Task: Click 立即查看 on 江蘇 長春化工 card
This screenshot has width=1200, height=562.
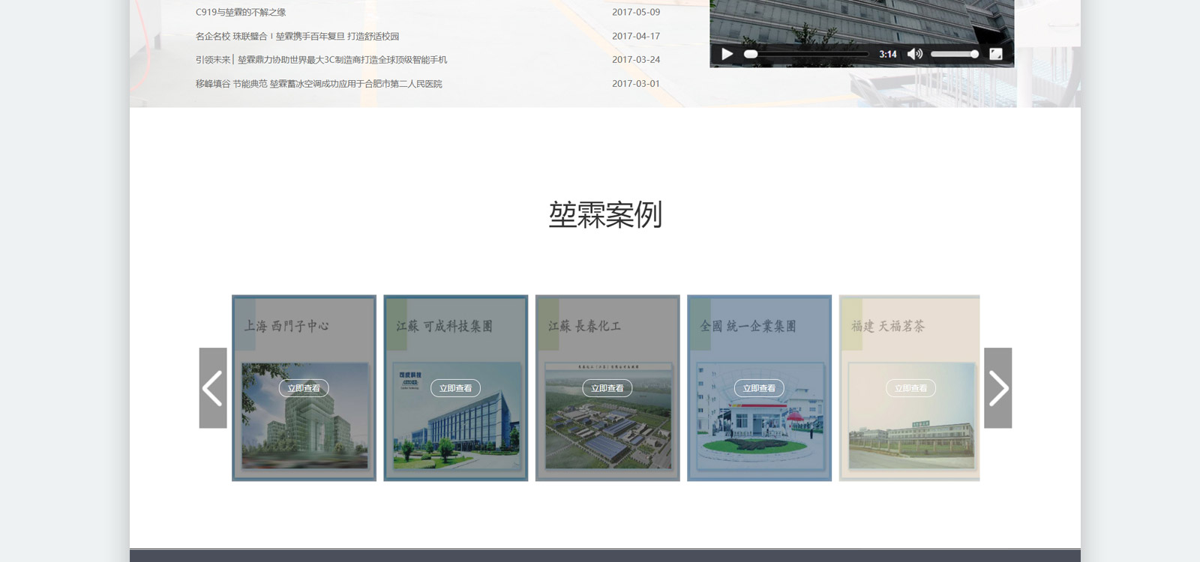Action: tap(607, 388)
